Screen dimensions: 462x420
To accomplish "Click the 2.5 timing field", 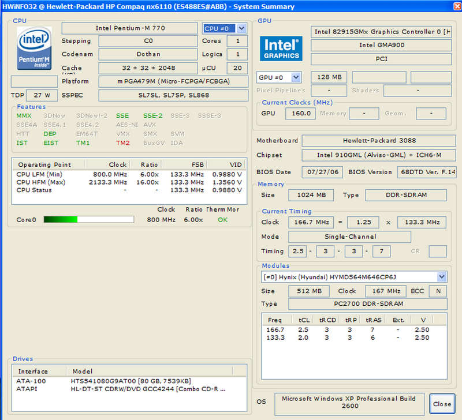I will pyautogui.click(x=297, y=252).
